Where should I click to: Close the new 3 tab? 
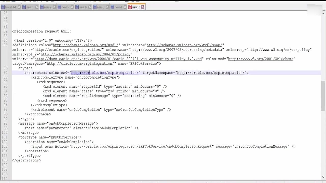point(107,7)
